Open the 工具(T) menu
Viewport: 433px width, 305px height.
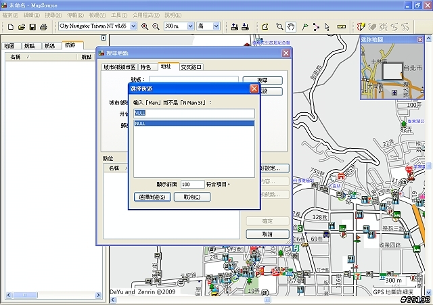click(119, 15)
